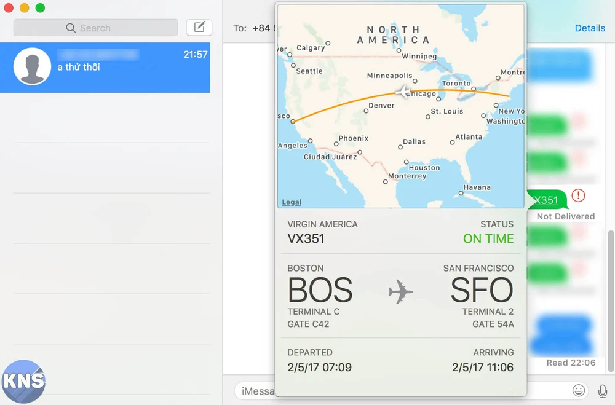The height and width of the screenshot is (405, 615).
Task: Click the red not delivered alert icon
Action: [578, 196]
